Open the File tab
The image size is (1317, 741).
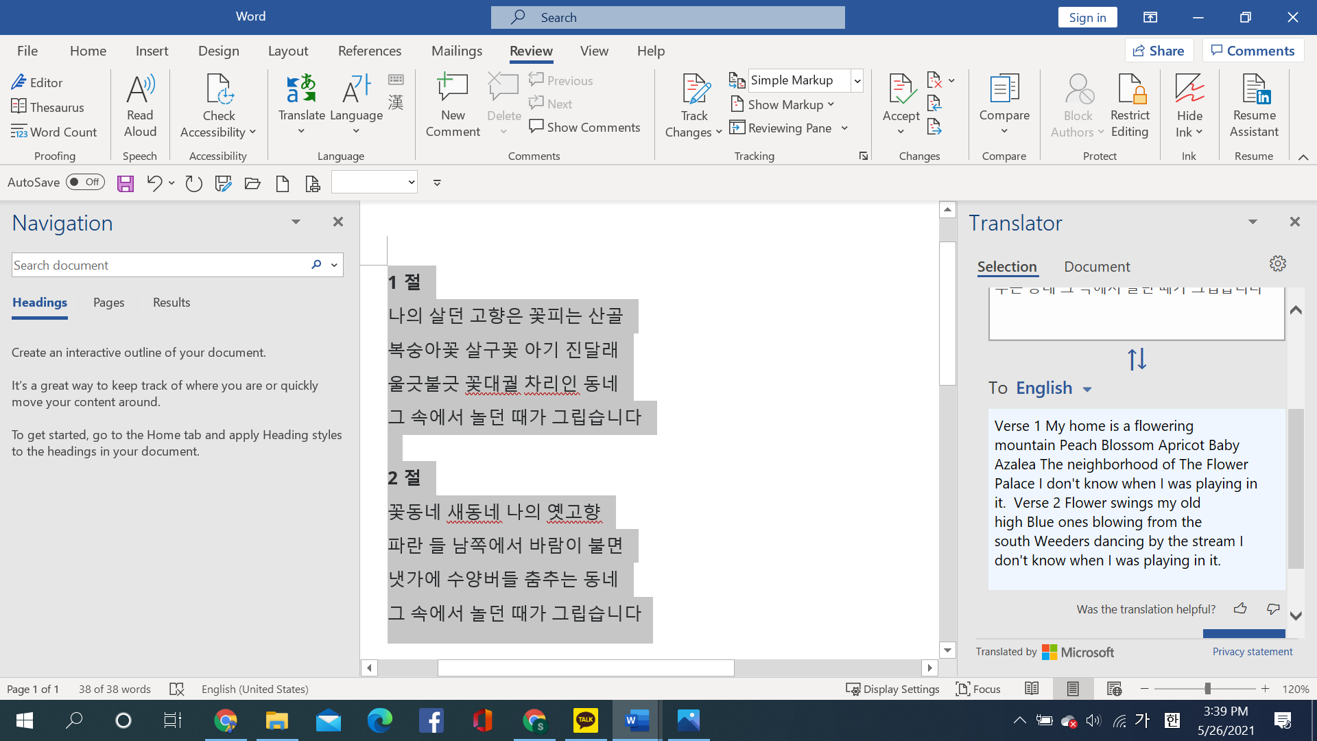pyautogui.click(x=27, y=51)
